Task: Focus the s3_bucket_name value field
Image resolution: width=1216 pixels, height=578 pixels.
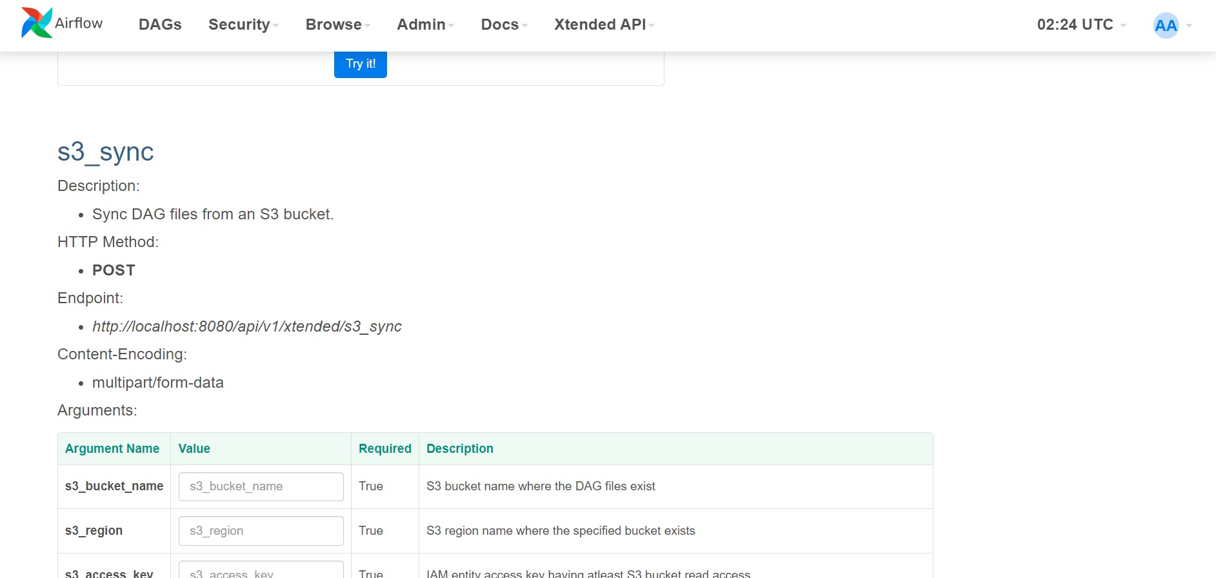Action: [x=261, y=486]
